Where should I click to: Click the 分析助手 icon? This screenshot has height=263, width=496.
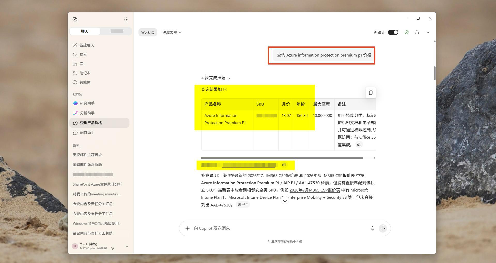click(75, 113)
